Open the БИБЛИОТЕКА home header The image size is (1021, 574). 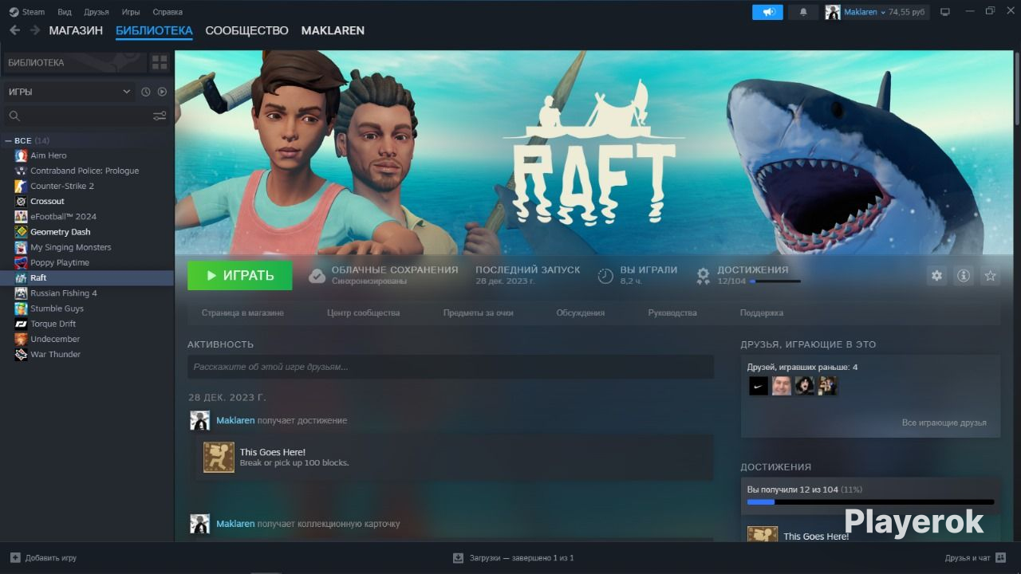[x=75, y=62]
